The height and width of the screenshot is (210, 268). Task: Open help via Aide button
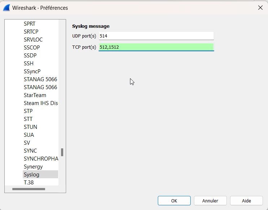[x=246, y=201]
